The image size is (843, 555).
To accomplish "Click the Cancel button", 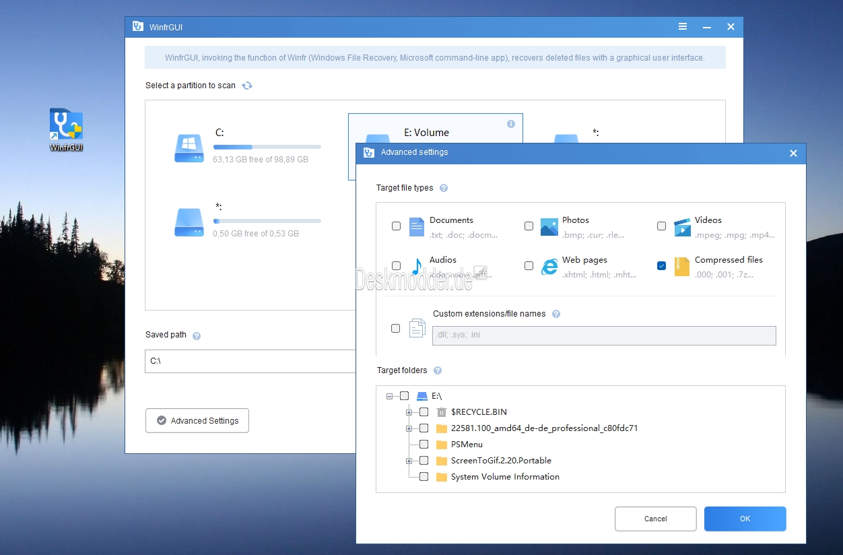I will [x=655, y=519].
